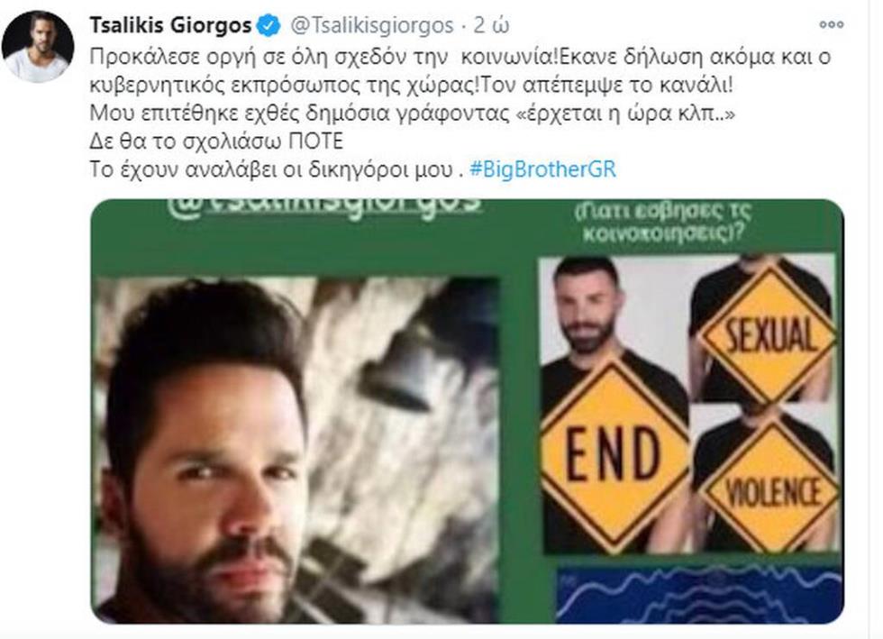Click the Greek caption text in the image
Image resolution: width=883 pixels, height=639 pixels.
tap(662, 222)
